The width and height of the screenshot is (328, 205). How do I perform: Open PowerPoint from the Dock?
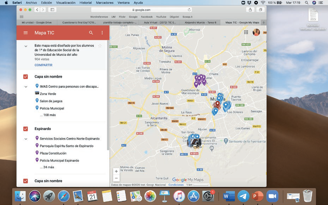pos(258,196)
